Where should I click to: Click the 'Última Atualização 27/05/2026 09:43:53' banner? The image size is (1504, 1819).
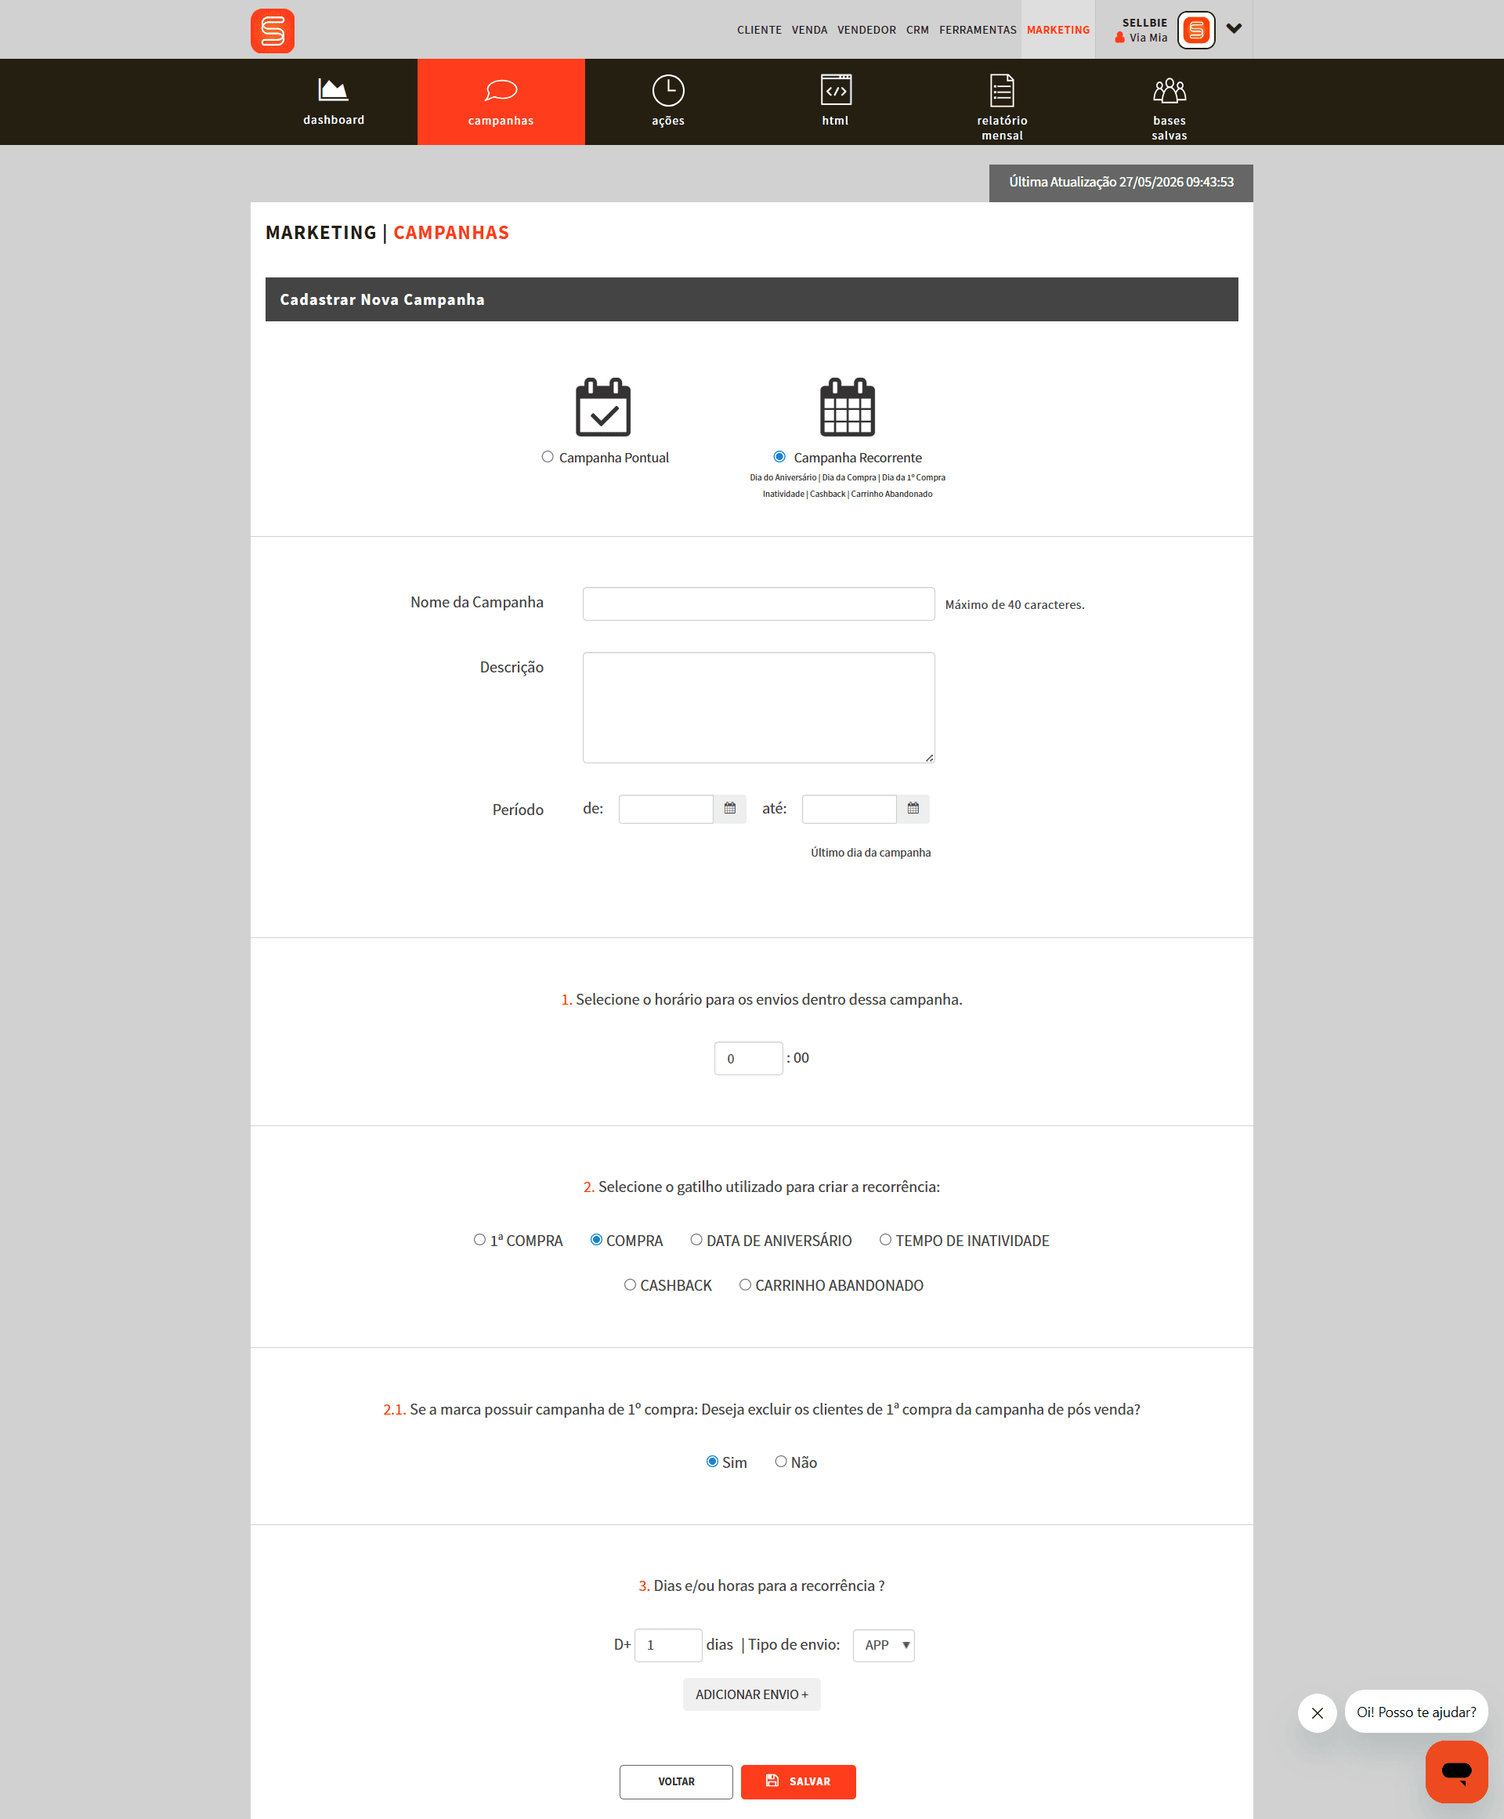(1120, 183)
